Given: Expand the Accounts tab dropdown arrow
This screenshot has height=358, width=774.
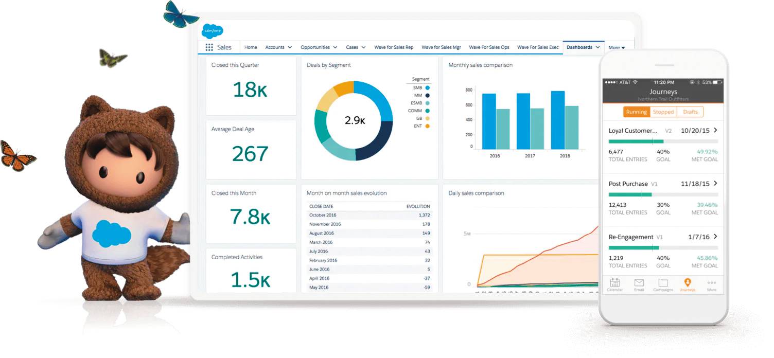Looking at the screenshot, I should coord(290,47).
